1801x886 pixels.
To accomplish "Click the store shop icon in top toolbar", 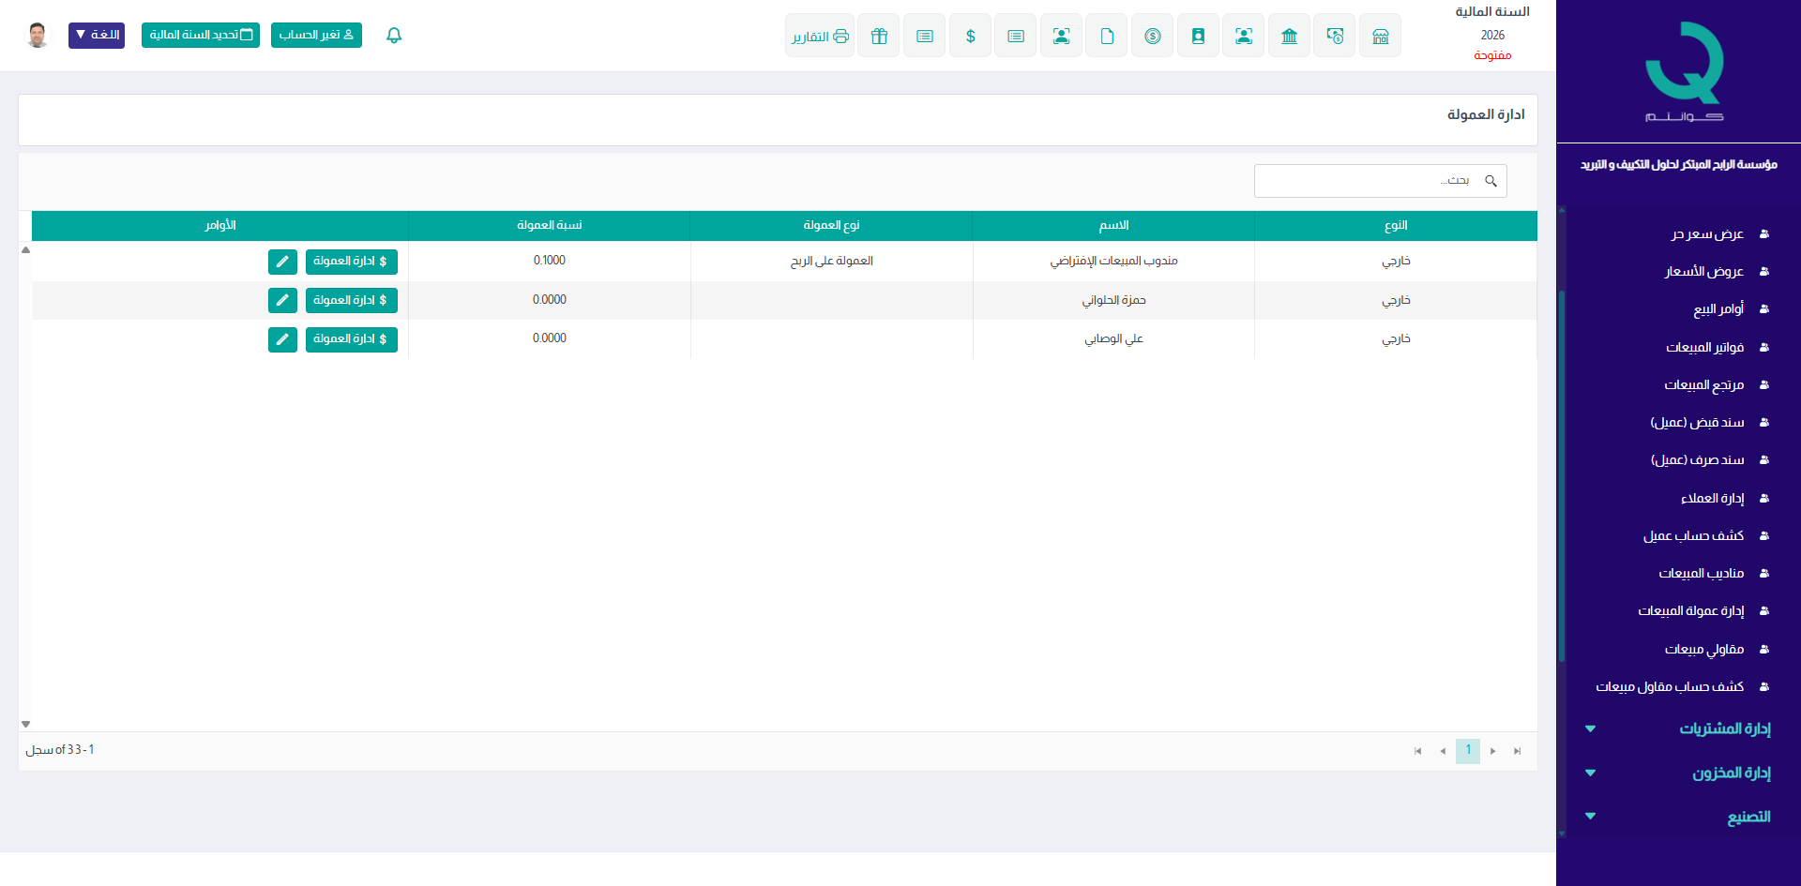I will coord(1380,36).
